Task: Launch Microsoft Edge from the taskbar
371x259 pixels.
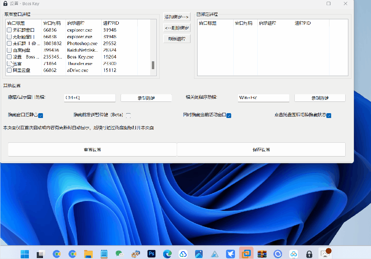Action: pos(167,254)
